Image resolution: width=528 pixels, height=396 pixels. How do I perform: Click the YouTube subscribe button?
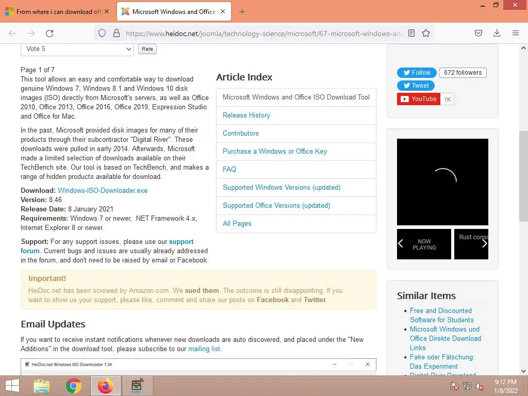point(419,99)
